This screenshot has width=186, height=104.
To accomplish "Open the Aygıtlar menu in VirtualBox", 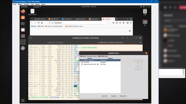I will pos(37,4).
